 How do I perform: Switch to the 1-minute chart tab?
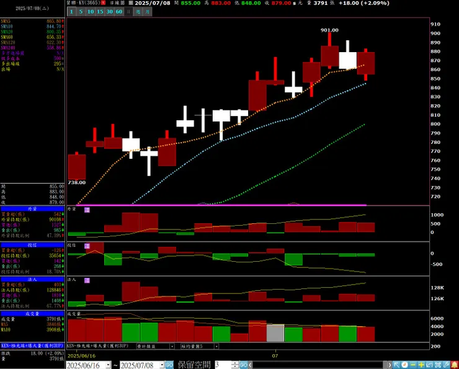pyautogui.click(x=71, y=12)
